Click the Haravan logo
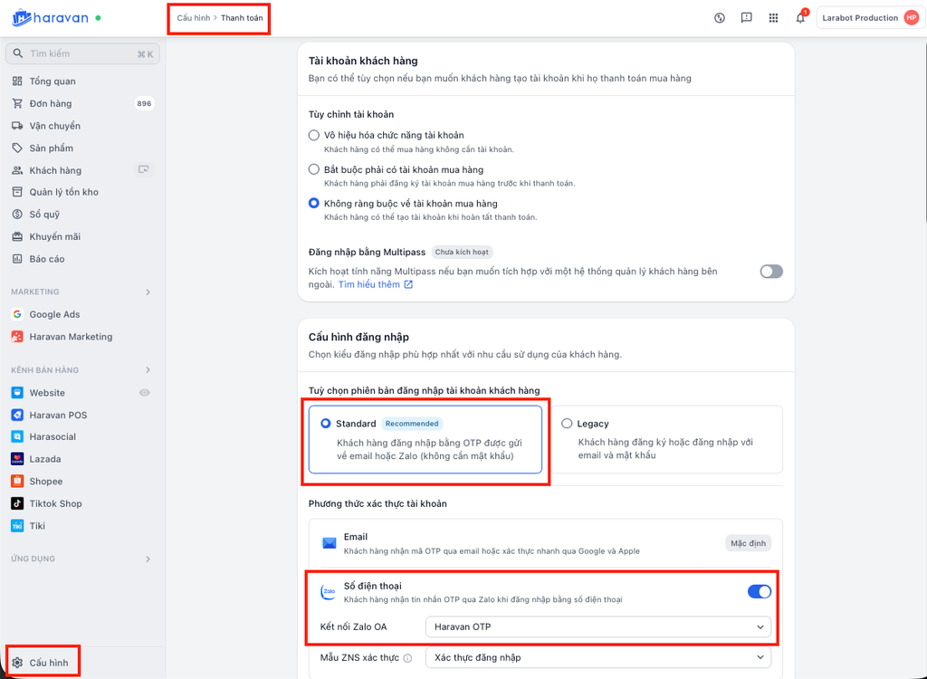This screenshot has width=927, height=679. point(50,17)
